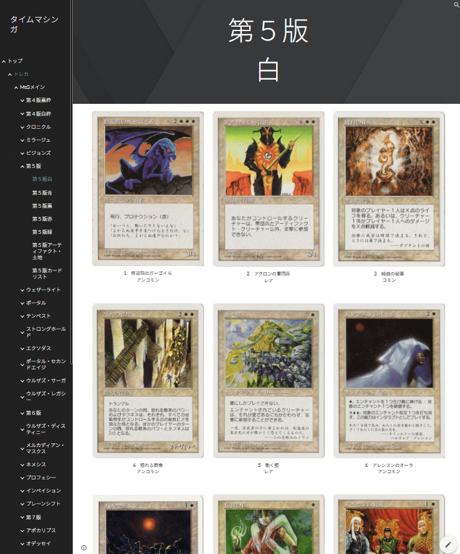Select 第５版赤 in the sidebar

pyautogui.click(x=42, y=218)
